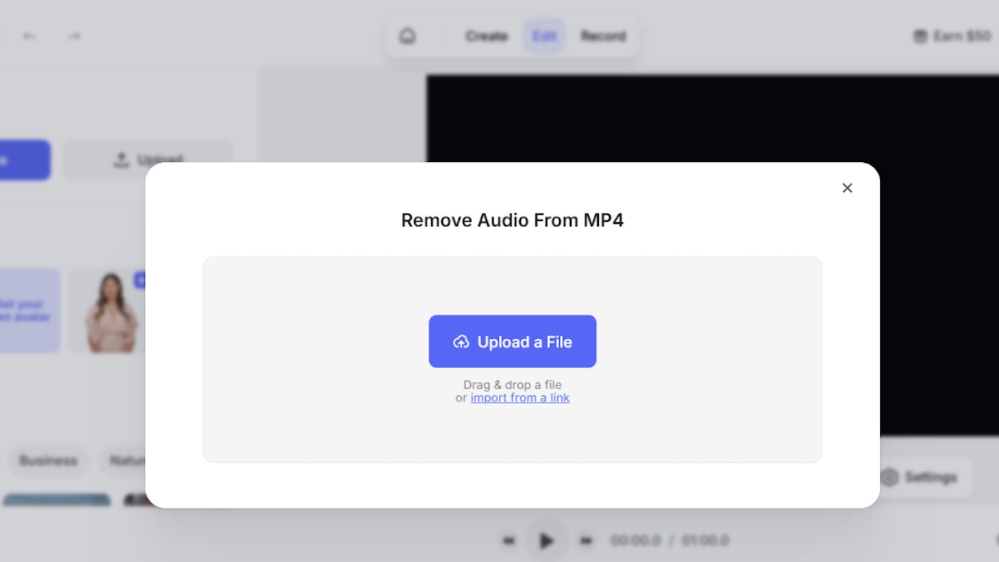The width and height of the screenshot is (999, 562).
Task: Click the Earn $50 gift icon
Action: tap(920, 36)
